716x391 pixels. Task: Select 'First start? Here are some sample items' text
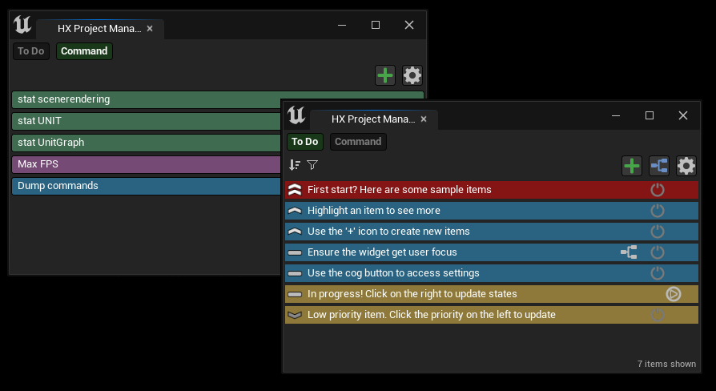[x=400, y=190]
